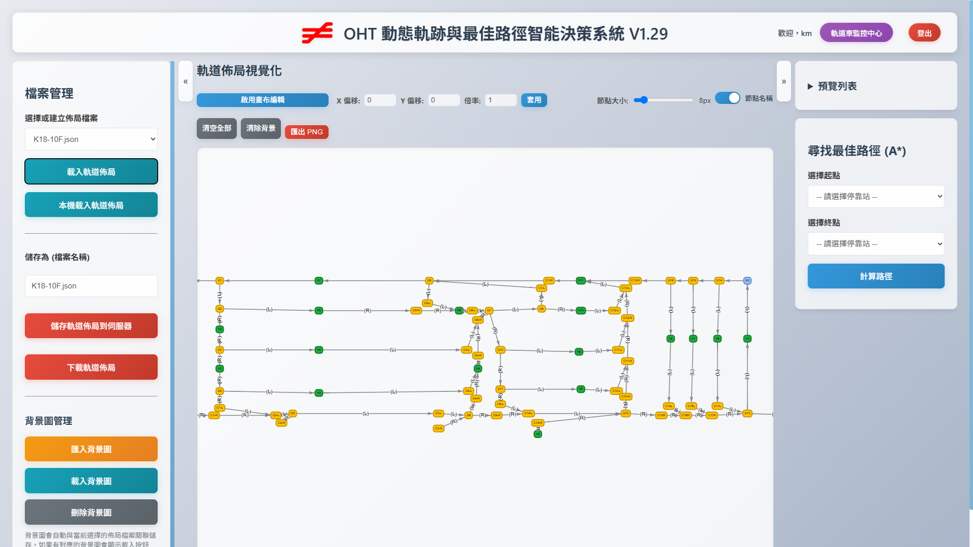The image size is (973, 547).
Task: Select green node V3 on the canvas
Action: point(220,369)
